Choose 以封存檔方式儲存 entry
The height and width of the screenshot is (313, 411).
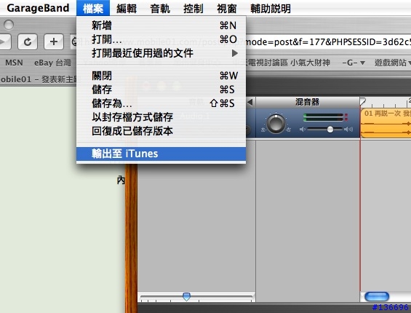coord(161,117)
